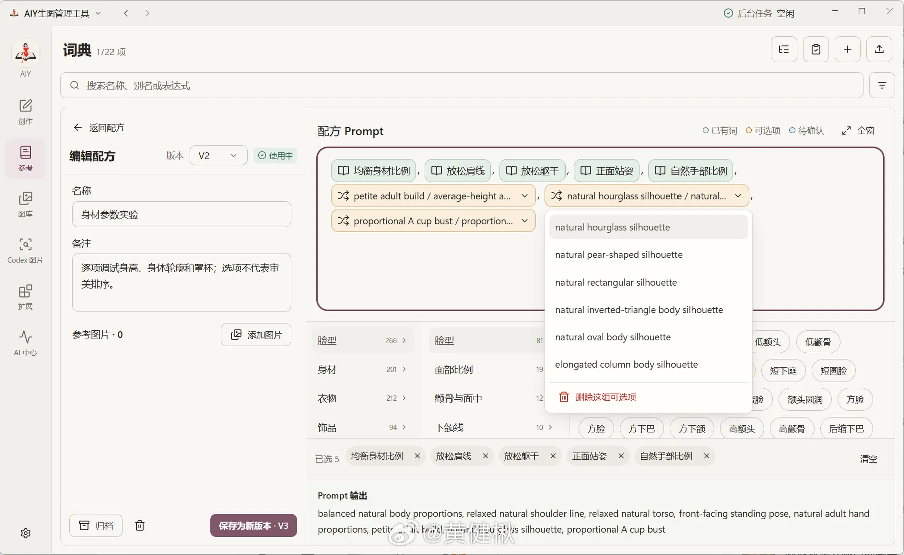Open settings gear at sidebar bottom

pos(26,533)
